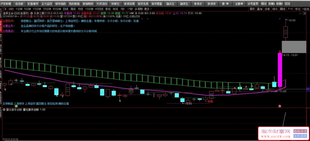Click the 新冠检测 concept link
This screenshot has height=141, width=310.
point(52,103)
